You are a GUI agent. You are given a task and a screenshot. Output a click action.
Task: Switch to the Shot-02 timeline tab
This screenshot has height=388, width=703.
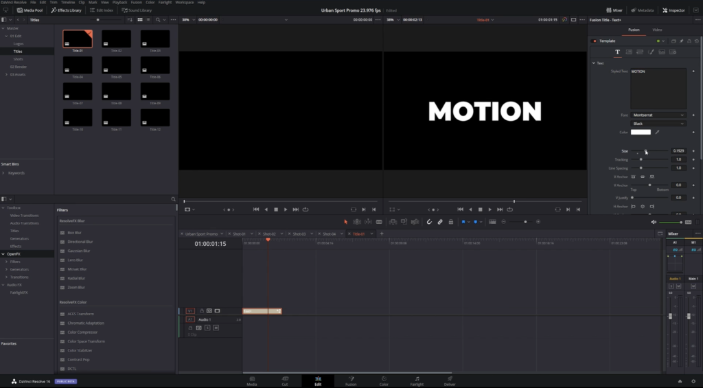point(269,233)
